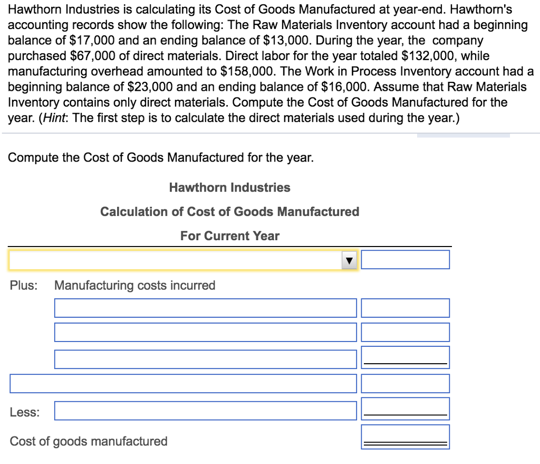The height and width of the screenshot is (464, 540).
Task: Click the amount field in the Less row
Action: tap(406, 409)
